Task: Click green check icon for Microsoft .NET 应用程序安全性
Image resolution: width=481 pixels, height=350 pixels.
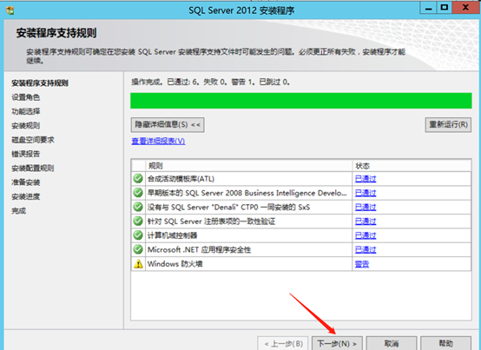Action: [138, 249]
